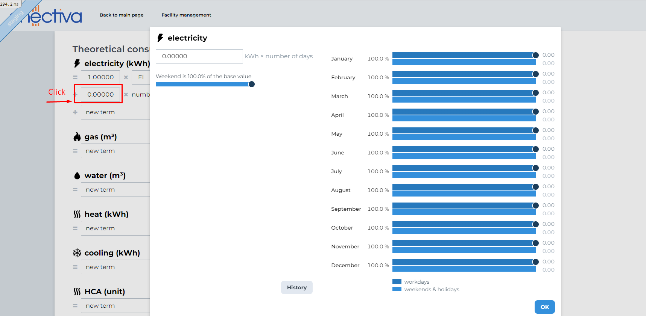Screen dimensions: 646x316
Task: Open Back to main page
Action: (x=122, y=15)
